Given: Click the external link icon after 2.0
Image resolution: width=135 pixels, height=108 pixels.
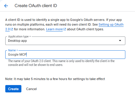Looking at the screenshot, I should [12, 29].
